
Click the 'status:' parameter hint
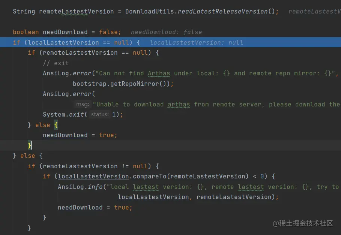tap(100, 114)
